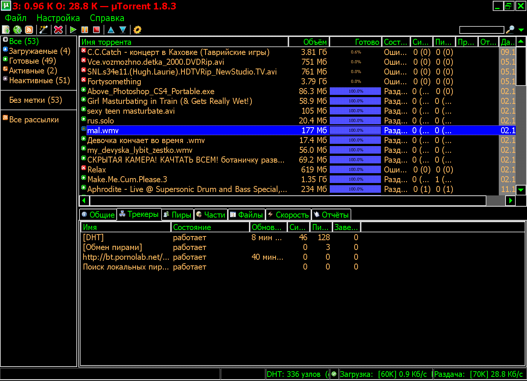The height and width of the screenshot is (381, 527).
Task: Select Поиск локальных пиров tracker row
Action: click(221, 267)
